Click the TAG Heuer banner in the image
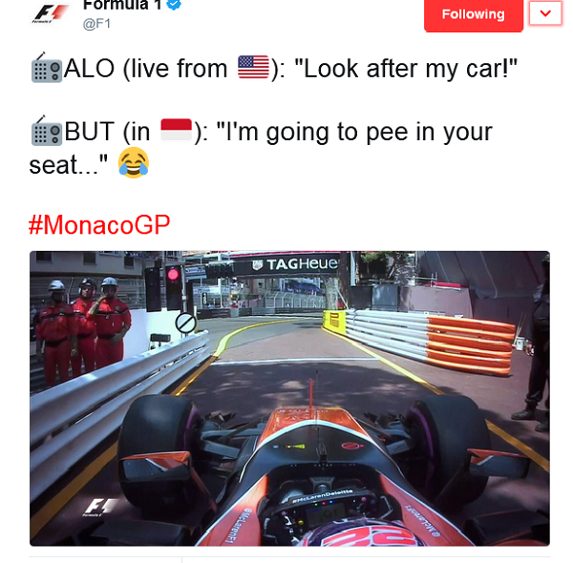This screenshot has height=563, width=573. click(x=295, y=264)
